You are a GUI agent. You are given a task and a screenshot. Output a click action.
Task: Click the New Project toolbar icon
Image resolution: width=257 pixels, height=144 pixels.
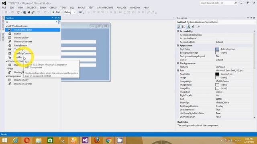18,12
